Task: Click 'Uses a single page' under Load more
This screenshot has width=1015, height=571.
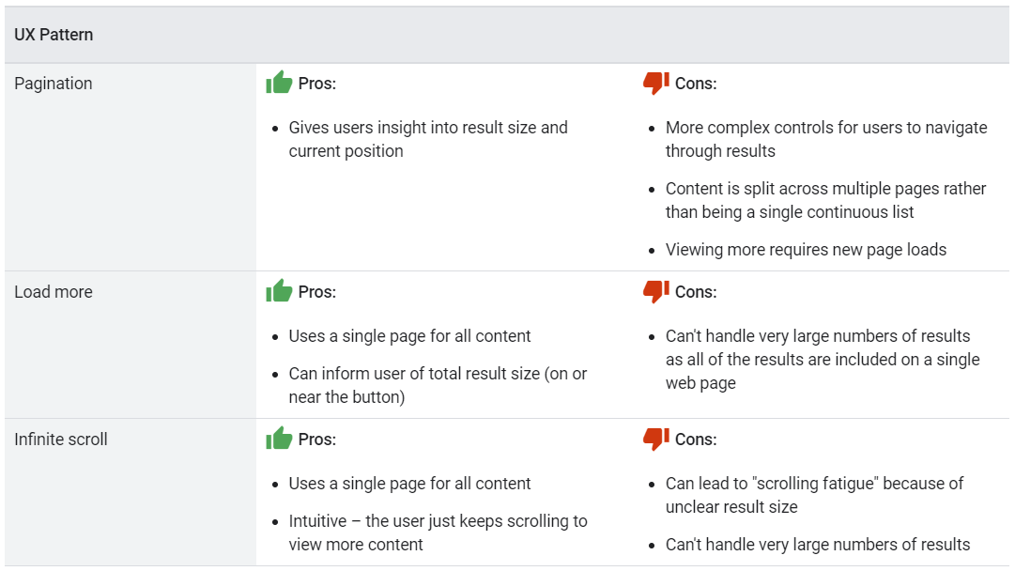Action: (x=409, y=336)
